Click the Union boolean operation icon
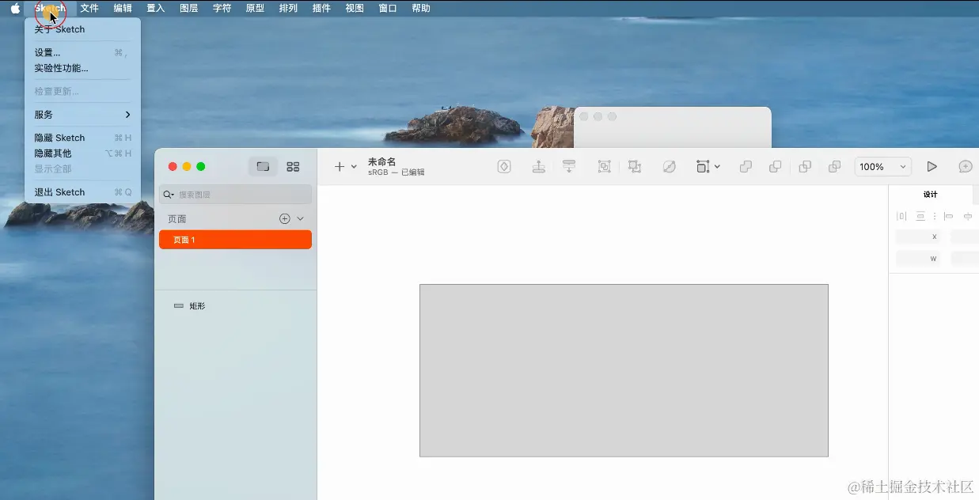Screen dimensions: 979x500 (745, 166)
